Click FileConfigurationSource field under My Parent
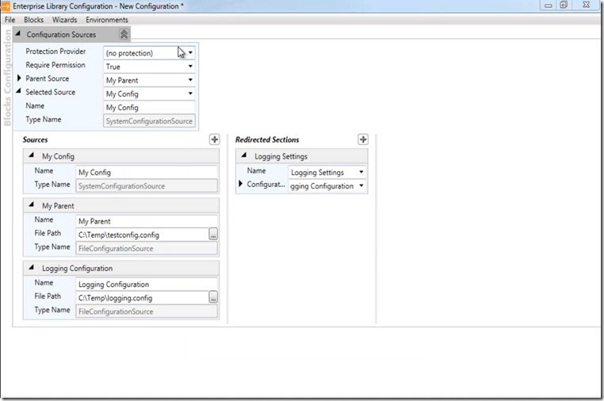The image size is (604, 401). (x=147, y=249)
